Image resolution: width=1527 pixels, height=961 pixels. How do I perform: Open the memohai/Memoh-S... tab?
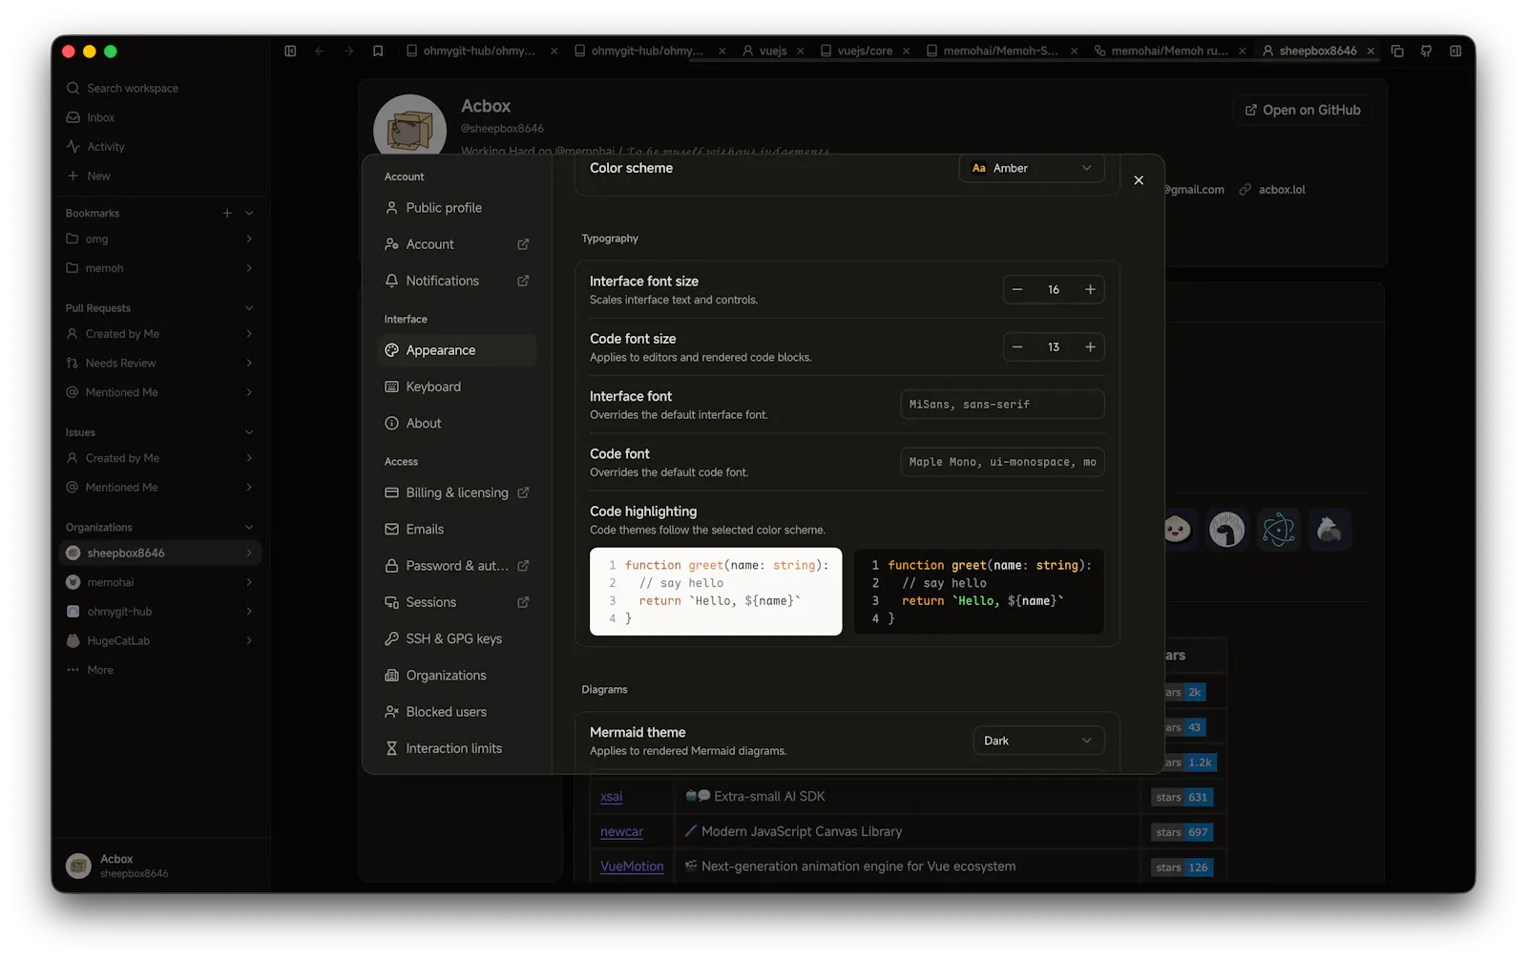[x=992, y=52]
